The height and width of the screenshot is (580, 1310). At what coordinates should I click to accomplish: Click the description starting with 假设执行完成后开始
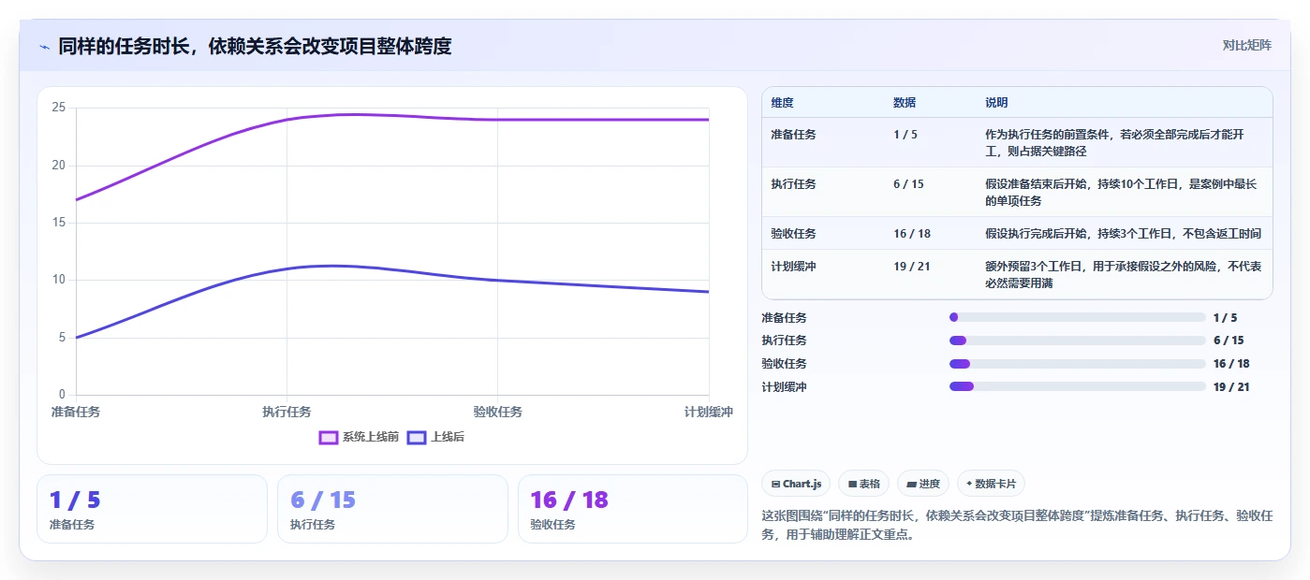(1123, 234)
